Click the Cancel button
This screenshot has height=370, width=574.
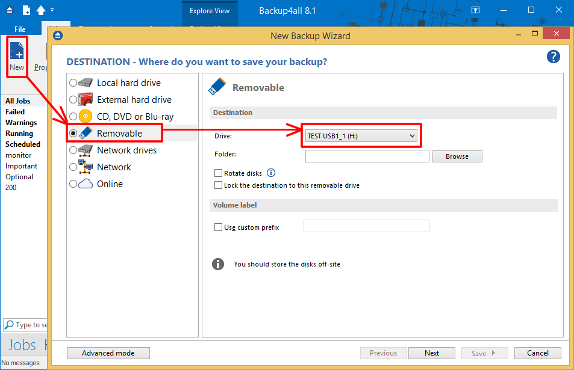click(538, 353)
